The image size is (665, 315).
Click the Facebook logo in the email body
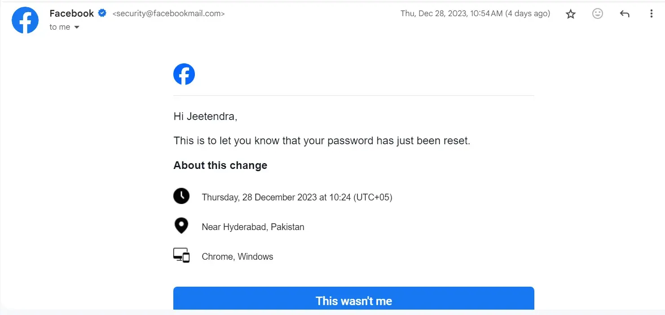tap(184, 74)
